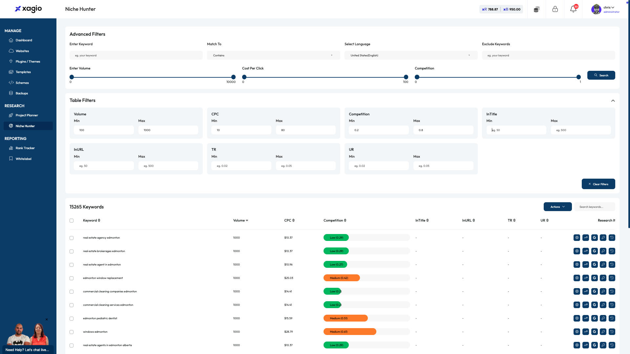Click the Cost Per Click slider min handle
This screenshot has height=354, width=630.
tap(244, 77)
